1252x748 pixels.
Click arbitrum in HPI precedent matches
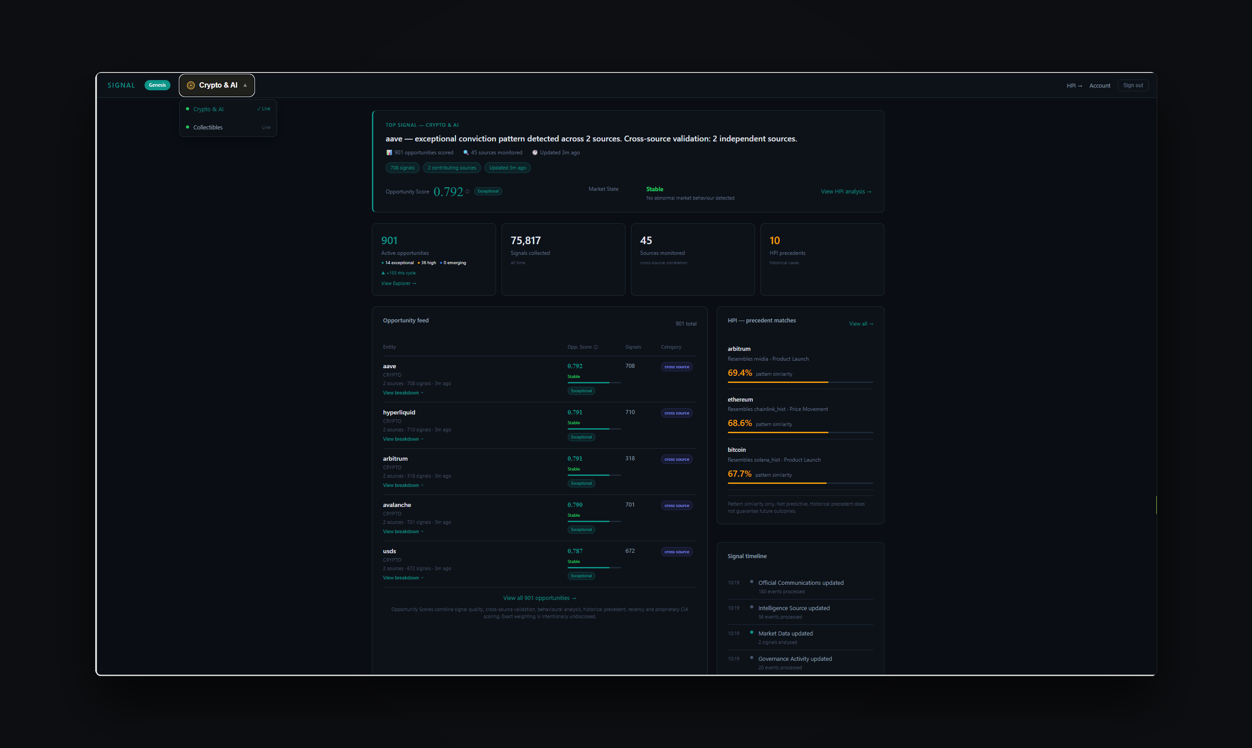(739, 349)
